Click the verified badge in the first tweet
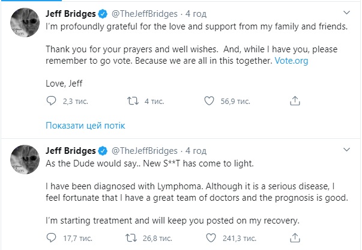 point(103,13)
